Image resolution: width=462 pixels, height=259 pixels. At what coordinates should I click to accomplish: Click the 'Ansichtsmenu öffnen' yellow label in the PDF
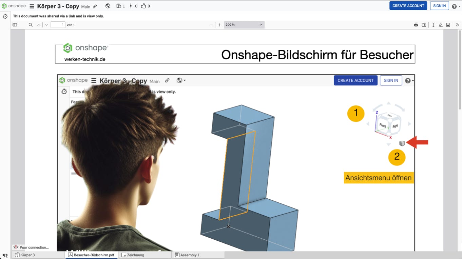click(379, 178)
